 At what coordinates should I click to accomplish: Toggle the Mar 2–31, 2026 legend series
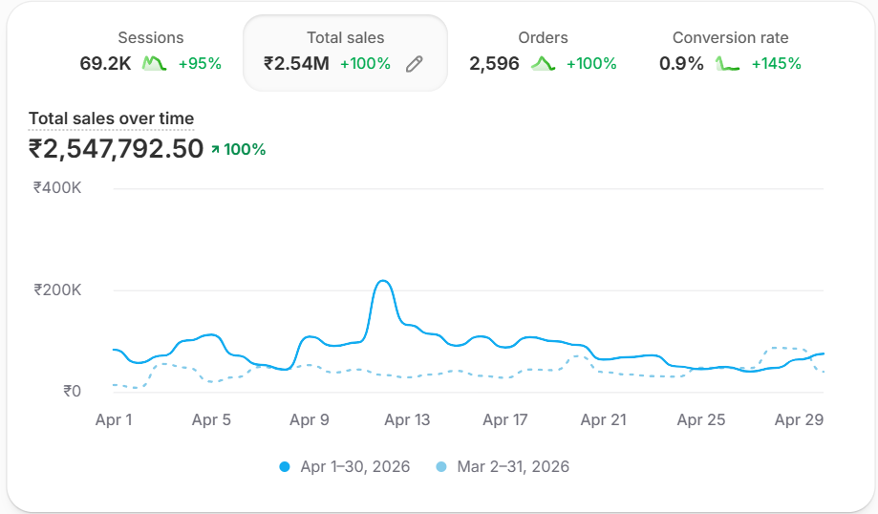[x=503, y=466]
